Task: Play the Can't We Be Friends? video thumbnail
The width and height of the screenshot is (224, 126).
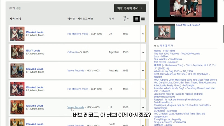Action: tap(164, 32)
